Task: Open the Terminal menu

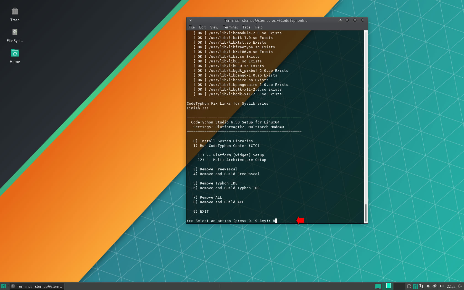Action: [230, 27]
